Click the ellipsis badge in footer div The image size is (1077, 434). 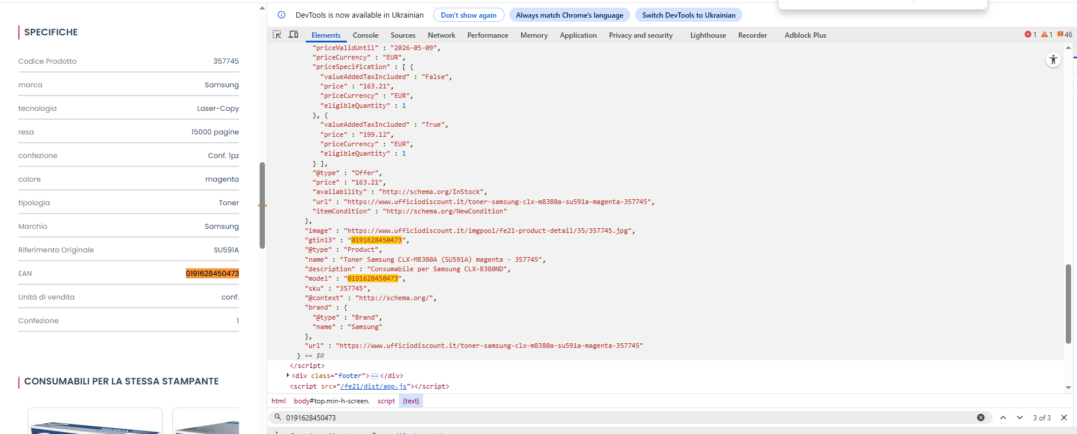coord(375,376)
